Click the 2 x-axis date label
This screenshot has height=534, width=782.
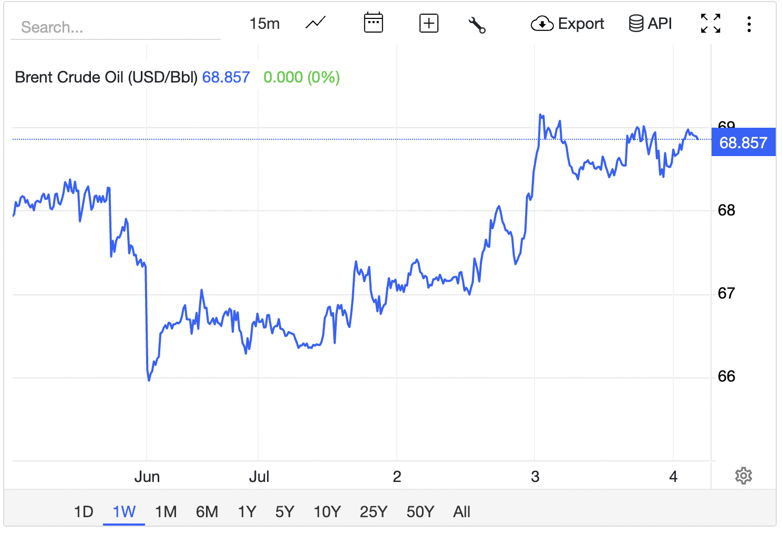[397, 477]
